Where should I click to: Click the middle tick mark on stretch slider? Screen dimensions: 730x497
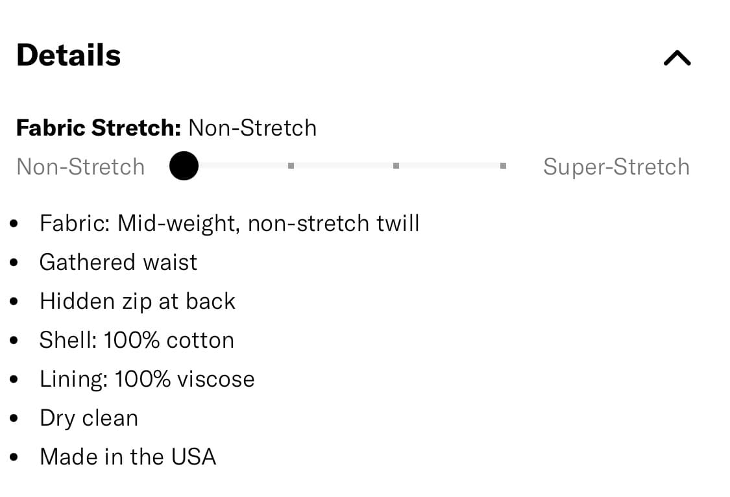396,166
